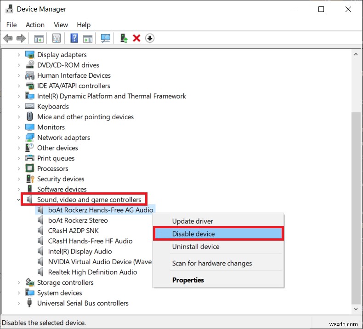Select System devices category label
The width and height of the screenshot is (363, 329).
click(60, 293)
